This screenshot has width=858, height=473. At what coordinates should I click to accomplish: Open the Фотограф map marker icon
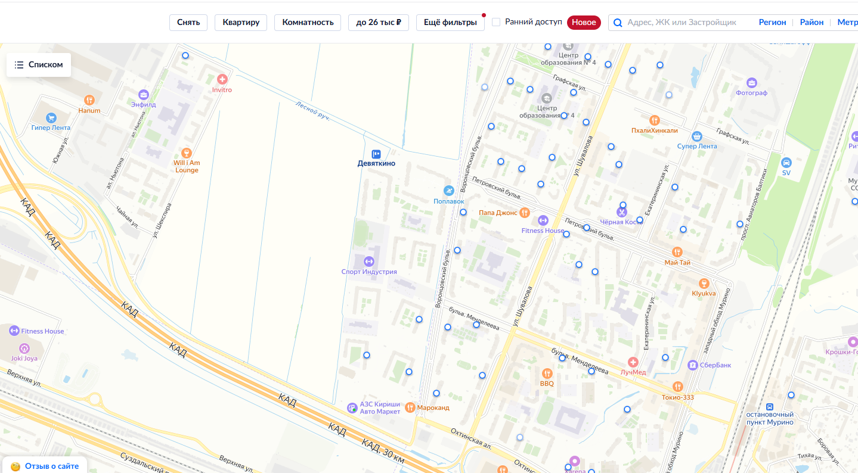pyautogui.click(x=752, y=82)
